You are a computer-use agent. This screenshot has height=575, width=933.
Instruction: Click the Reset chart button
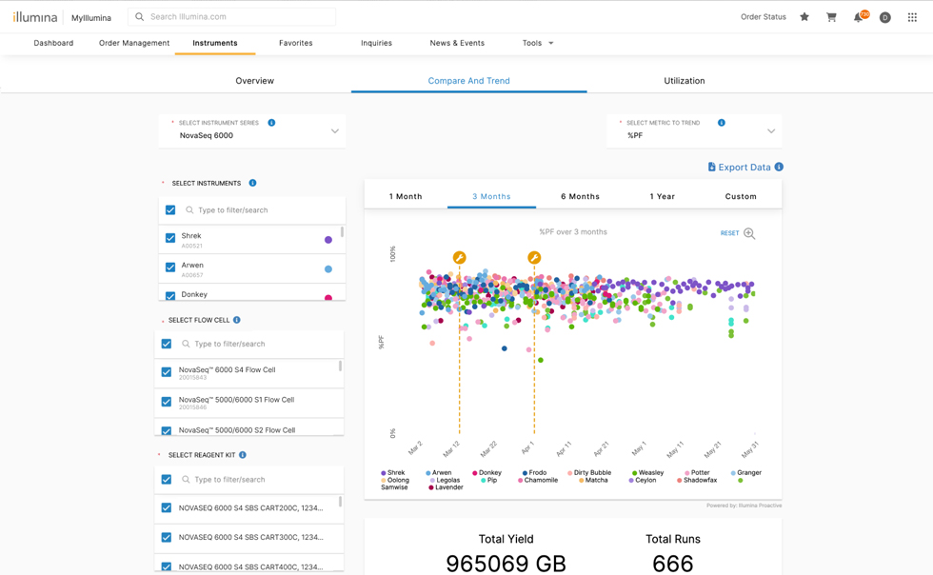click(729, 233)
